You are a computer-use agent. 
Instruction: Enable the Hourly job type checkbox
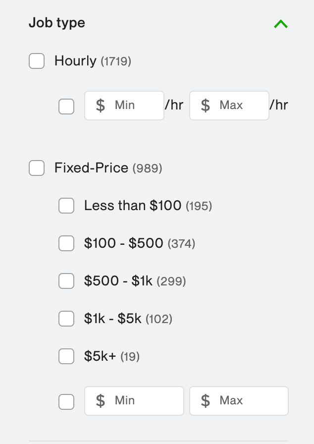pyautogui.click(x=37, y=61)
